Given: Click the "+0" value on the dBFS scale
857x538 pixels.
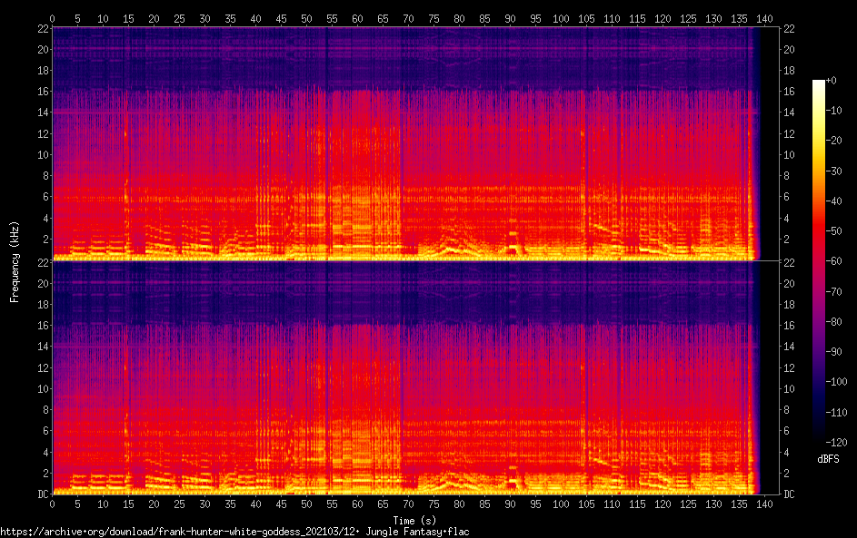Looking at the screenshot, I should click(831, 80).
